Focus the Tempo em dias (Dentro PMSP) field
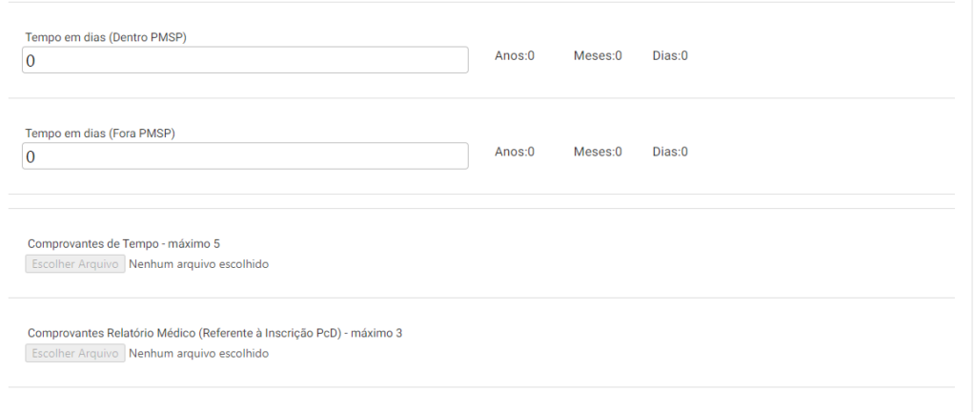 [245, 60]
